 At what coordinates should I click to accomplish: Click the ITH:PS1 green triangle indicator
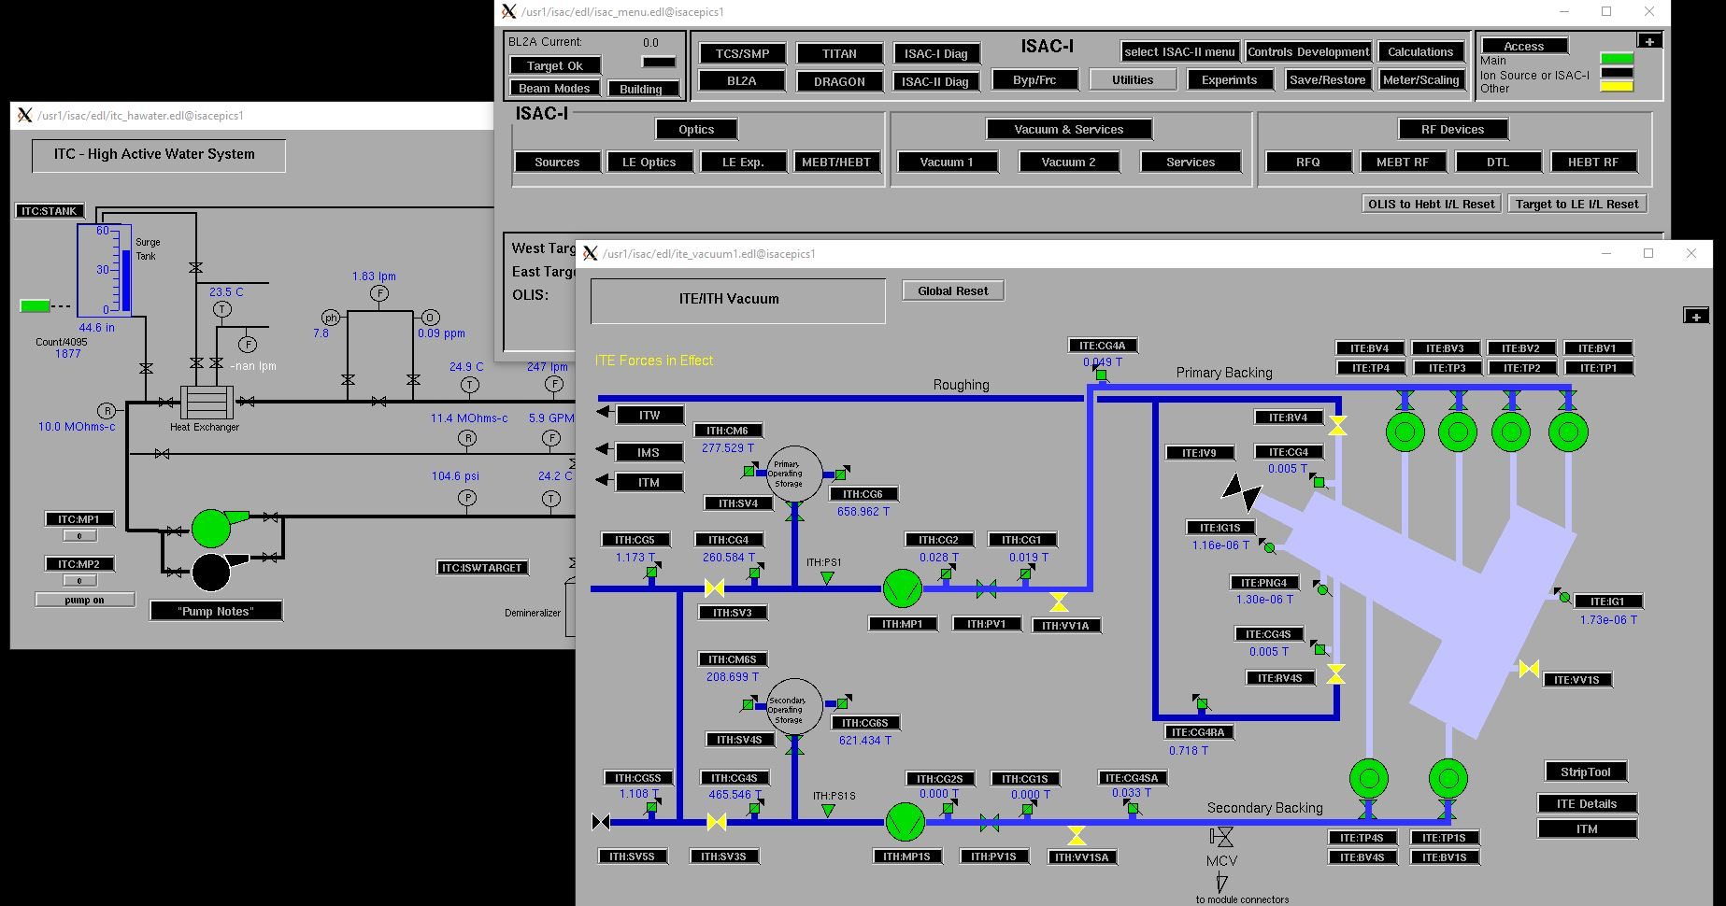(x=827, y=579)
